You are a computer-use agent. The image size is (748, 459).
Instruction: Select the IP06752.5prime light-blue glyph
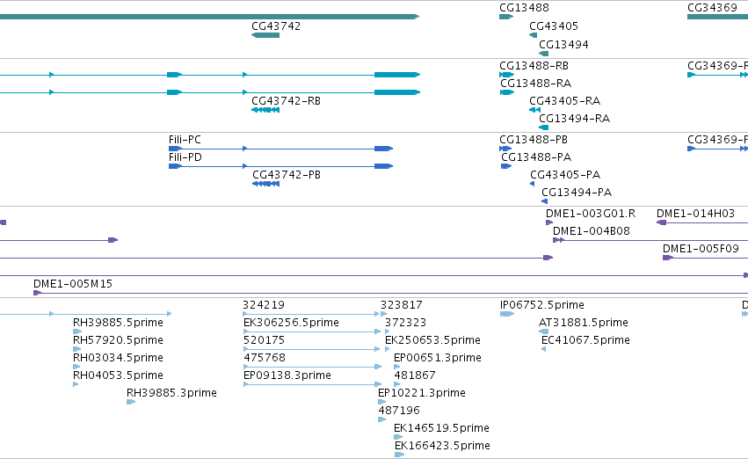(506, 314)
